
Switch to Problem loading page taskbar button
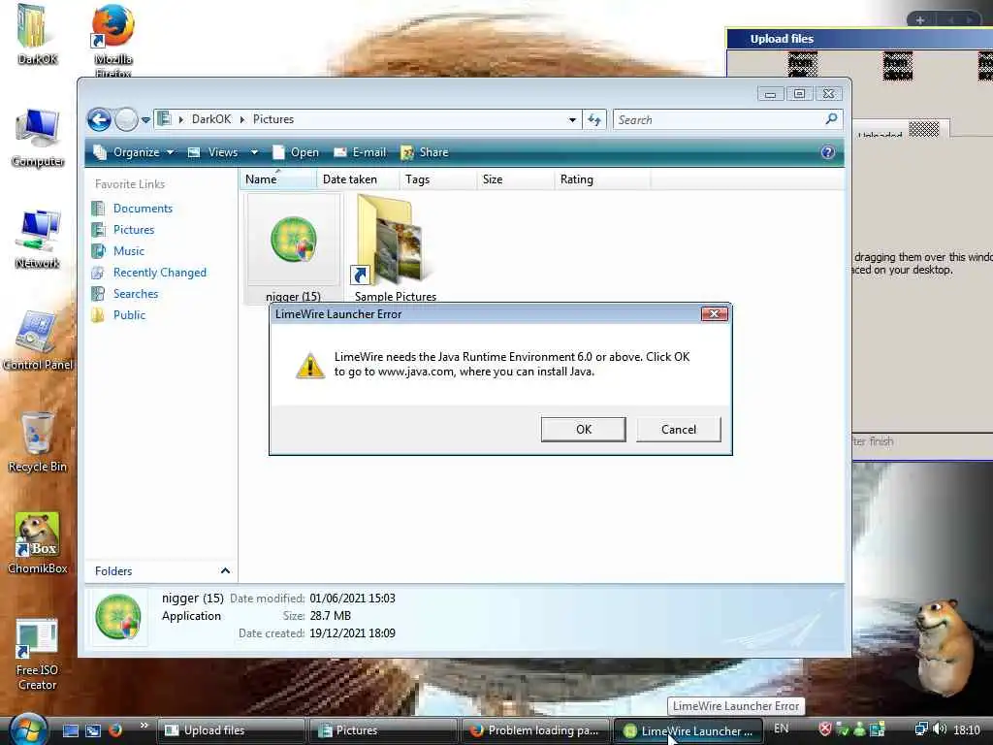tap(535, 730)
